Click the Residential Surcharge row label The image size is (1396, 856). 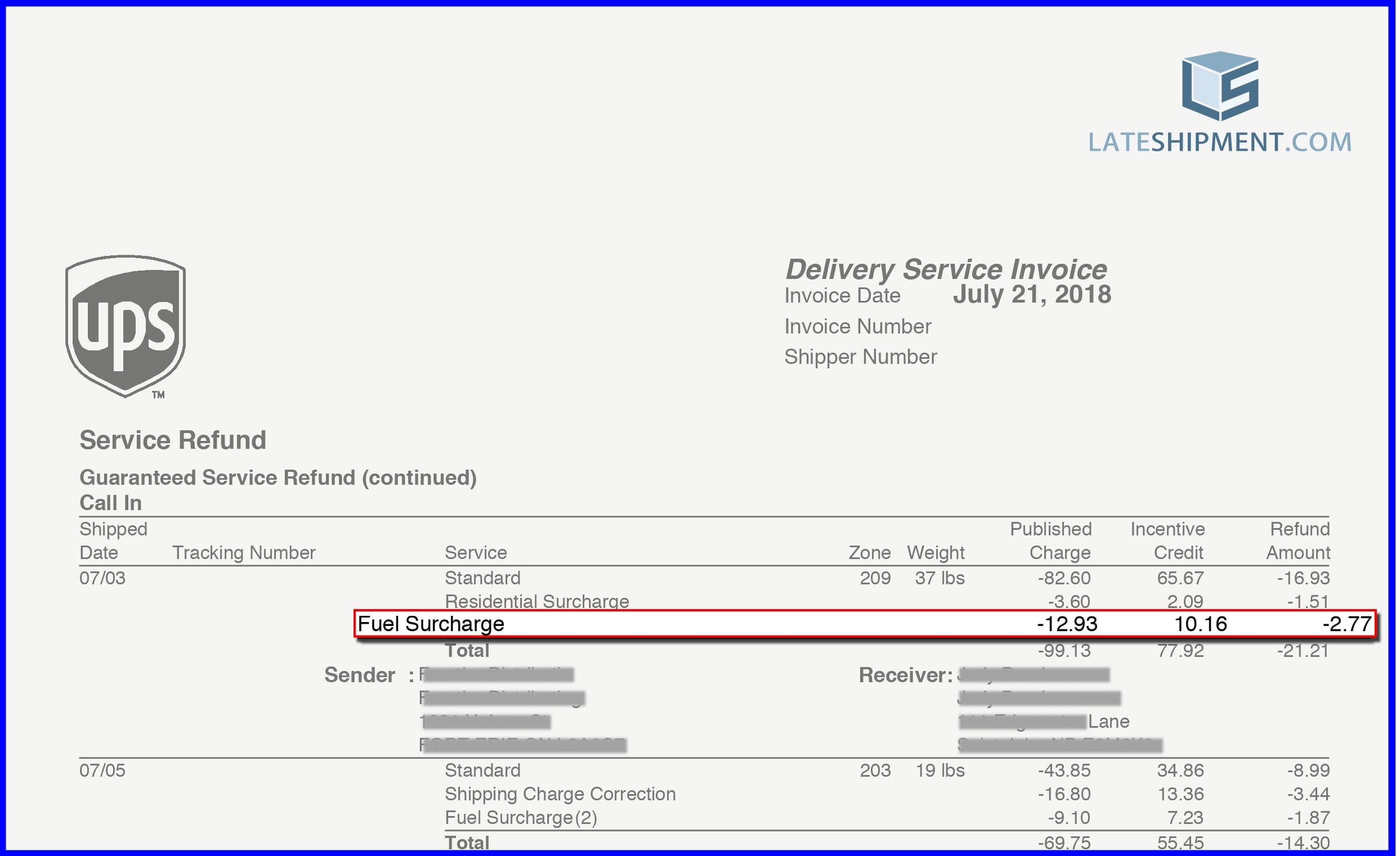537,601
